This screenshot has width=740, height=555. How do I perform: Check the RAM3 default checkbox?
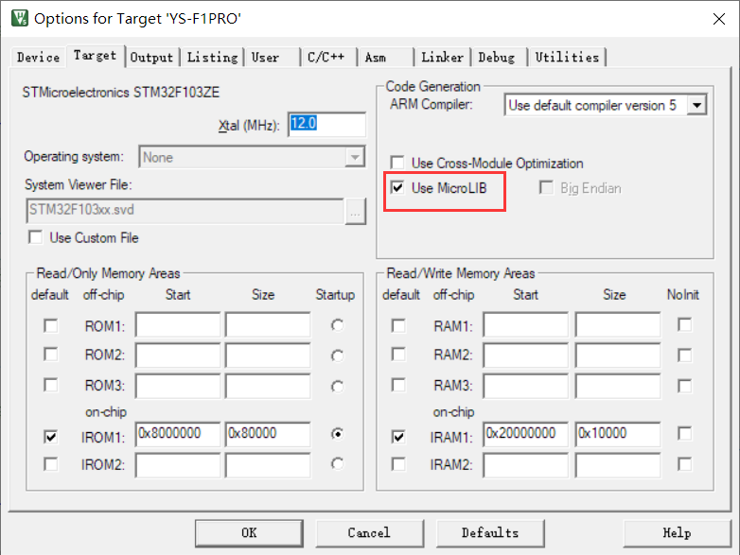click(398, 385)
